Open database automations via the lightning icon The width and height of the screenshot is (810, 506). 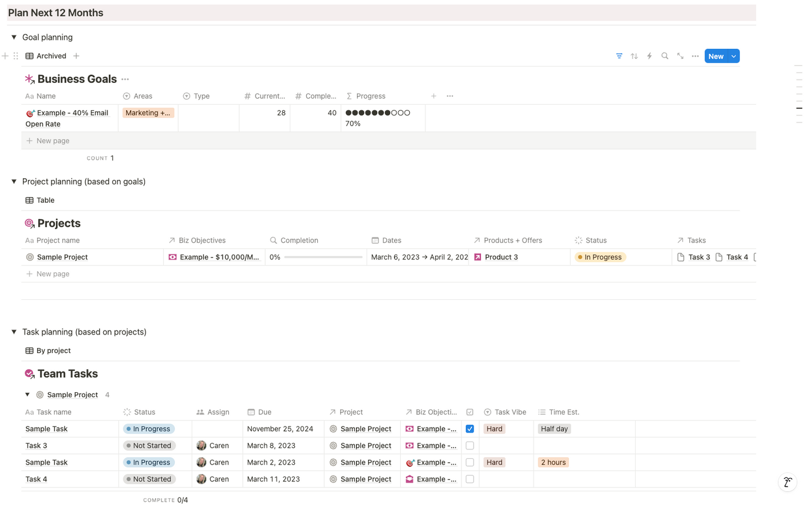point(649,56)
